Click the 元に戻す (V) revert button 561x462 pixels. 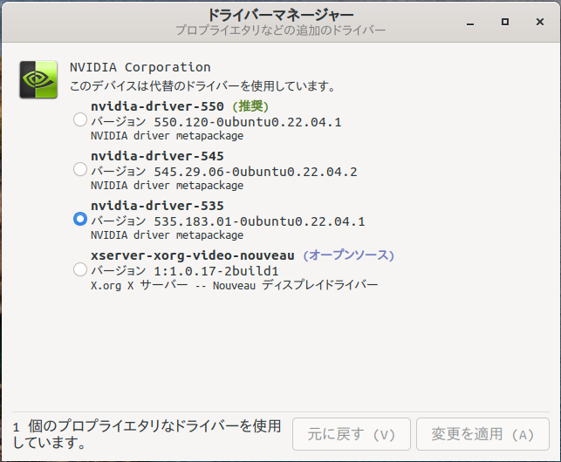352,434
